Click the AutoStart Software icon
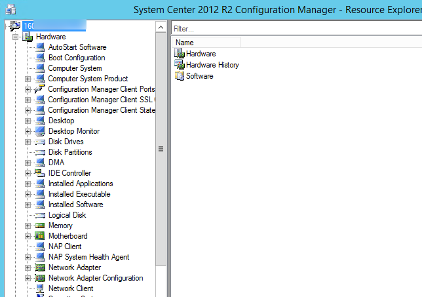The height and width of the screenshot is (297, 422). (x=40, y=47)
